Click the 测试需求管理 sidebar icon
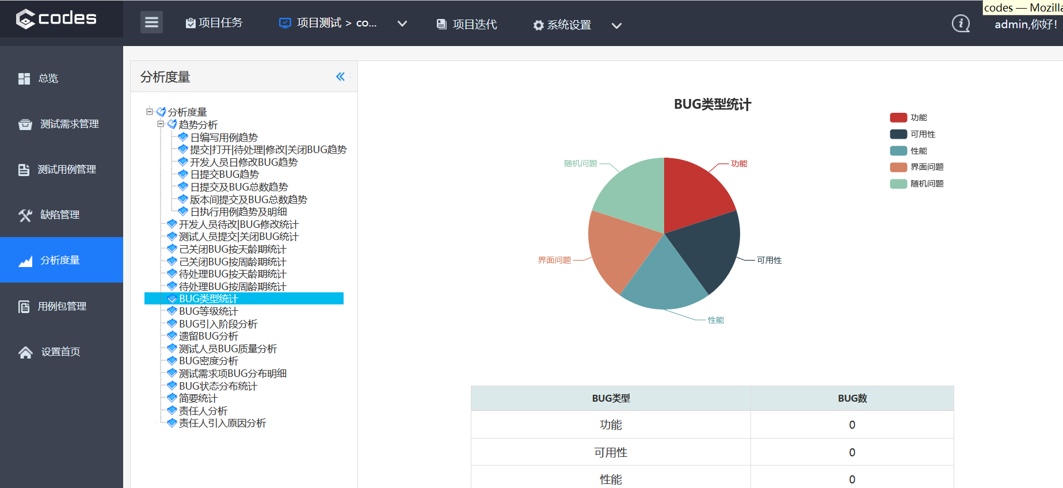 coord(25,124)
